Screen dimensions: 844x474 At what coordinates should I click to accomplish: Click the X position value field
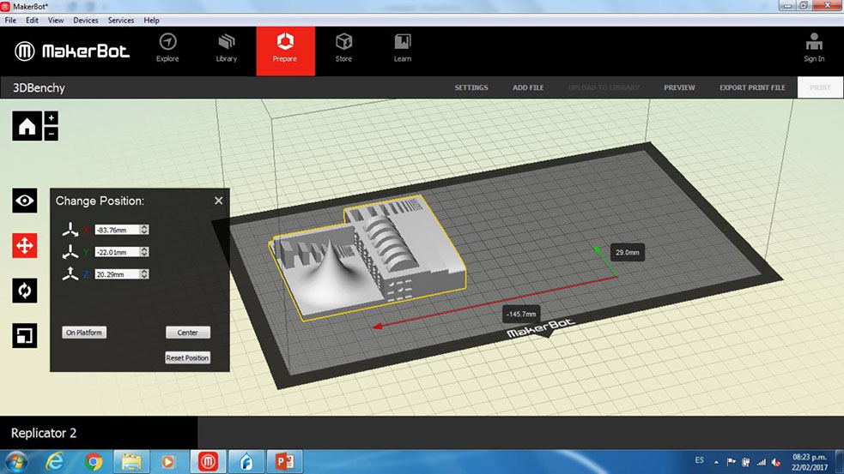tap(116, 230)
